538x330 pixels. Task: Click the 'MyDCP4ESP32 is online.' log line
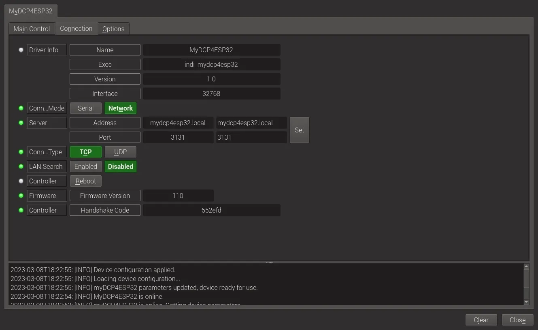click(87, 296)
